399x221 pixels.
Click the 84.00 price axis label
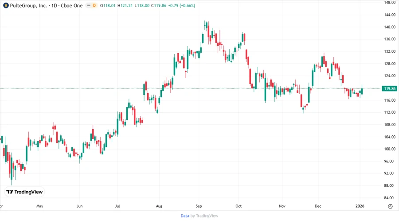point(390,198)
